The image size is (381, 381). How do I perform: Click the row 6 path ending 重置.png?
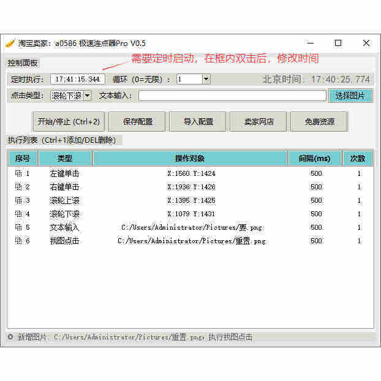click(x=192, y=241)
